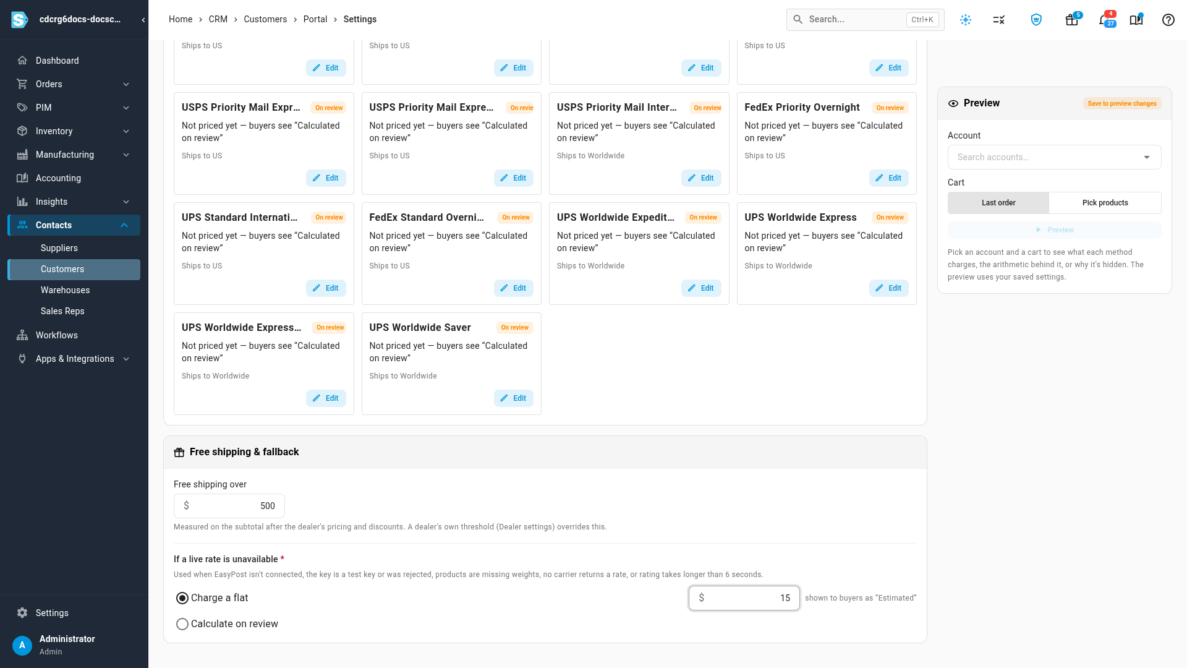Screen dimensions: 1187x668
Task: Expand the Orders menu chevron
Action: tap(126, 84)
